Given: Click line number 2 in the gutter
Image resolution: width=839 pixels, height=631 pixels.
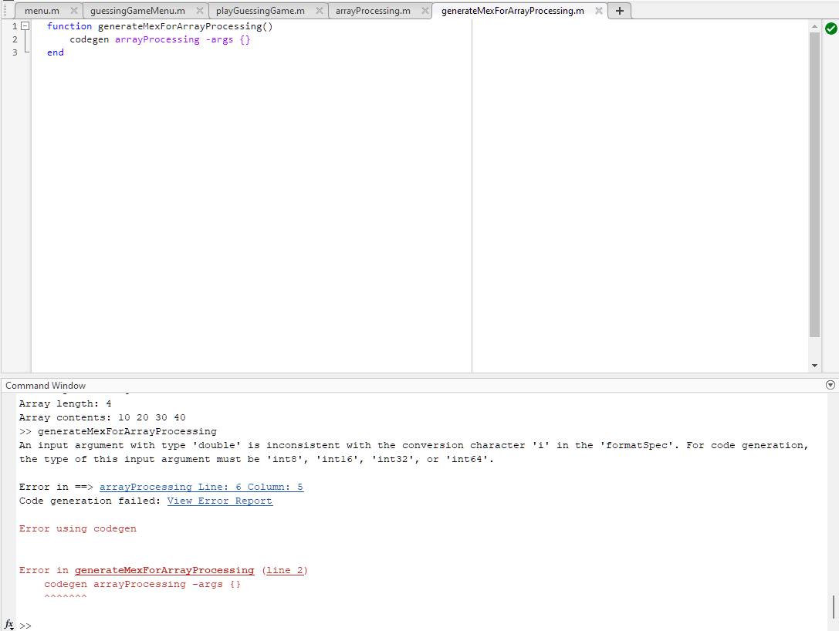Looking at the screenshot, I should pyautogui.click(x=15, y=39).
